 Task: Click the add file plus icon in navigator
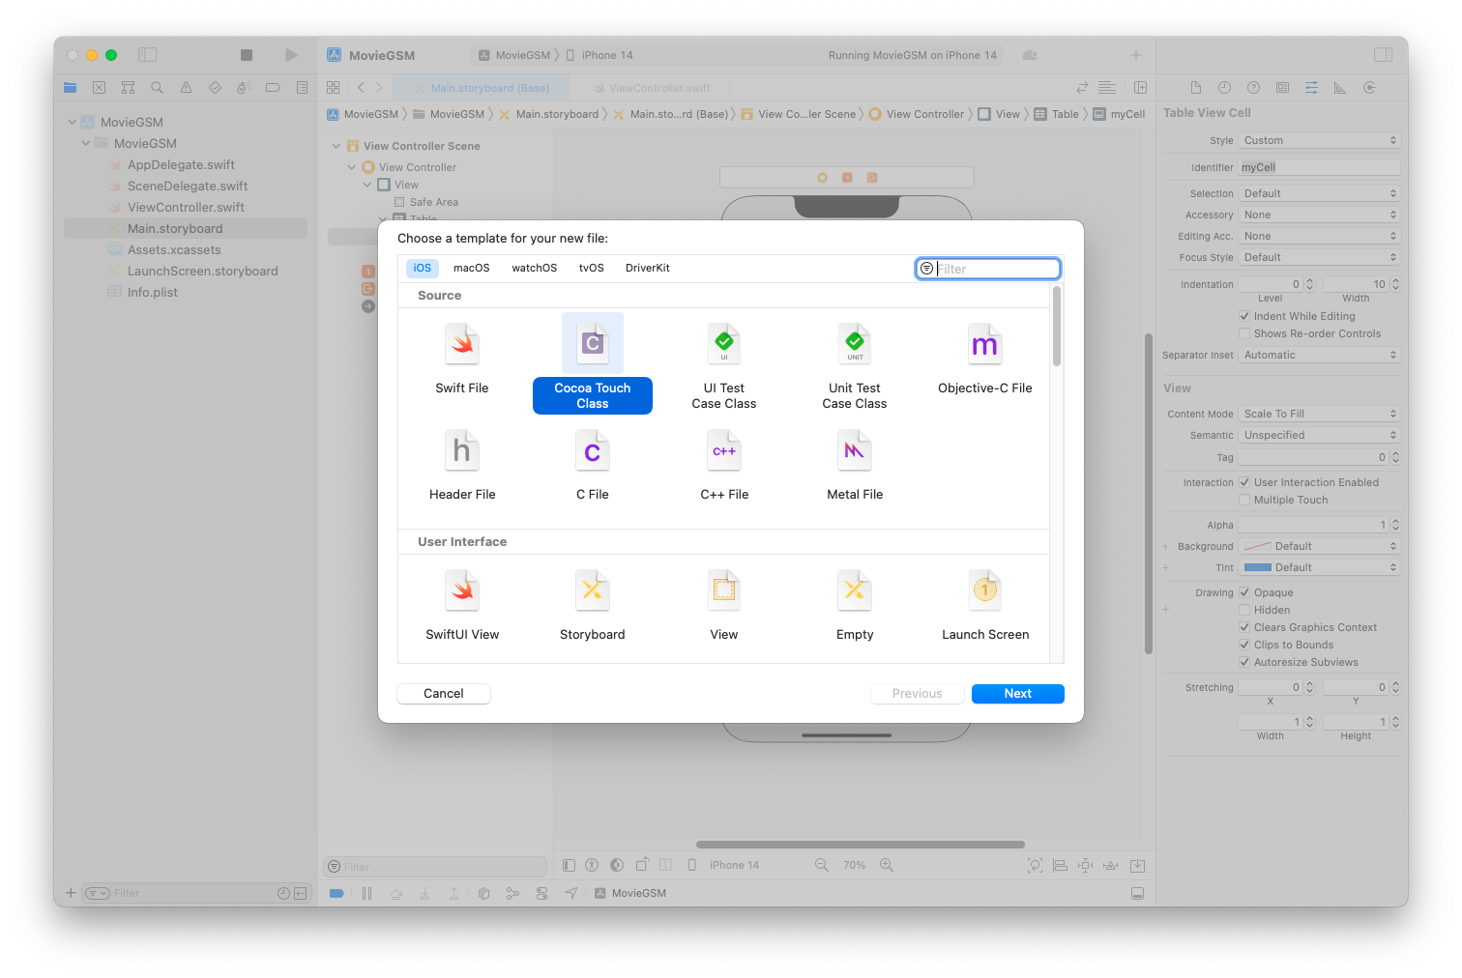point(71,893)
